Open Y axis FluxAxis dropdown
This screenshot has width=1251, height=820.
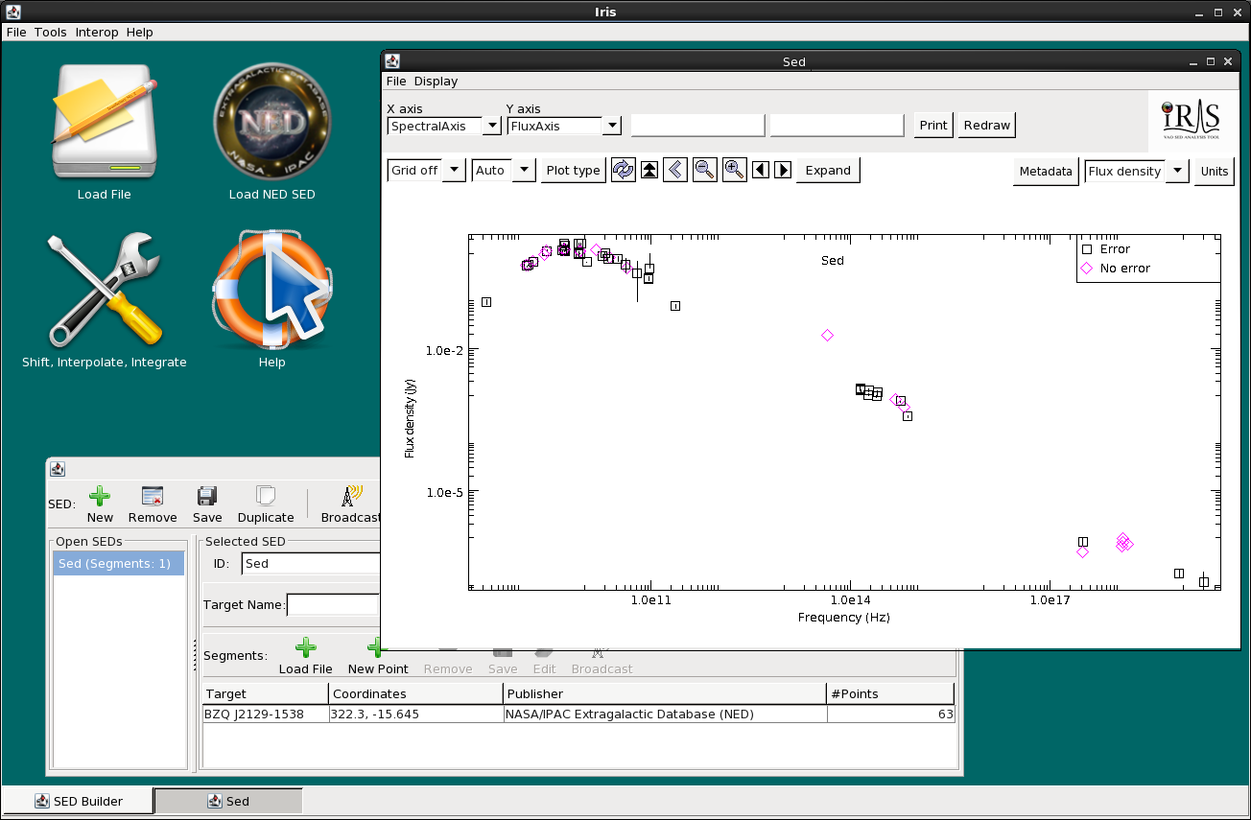(x=612, y=126)
